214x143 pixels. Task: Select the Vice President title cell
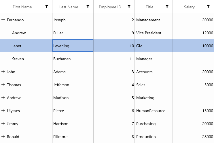point(154,33)
